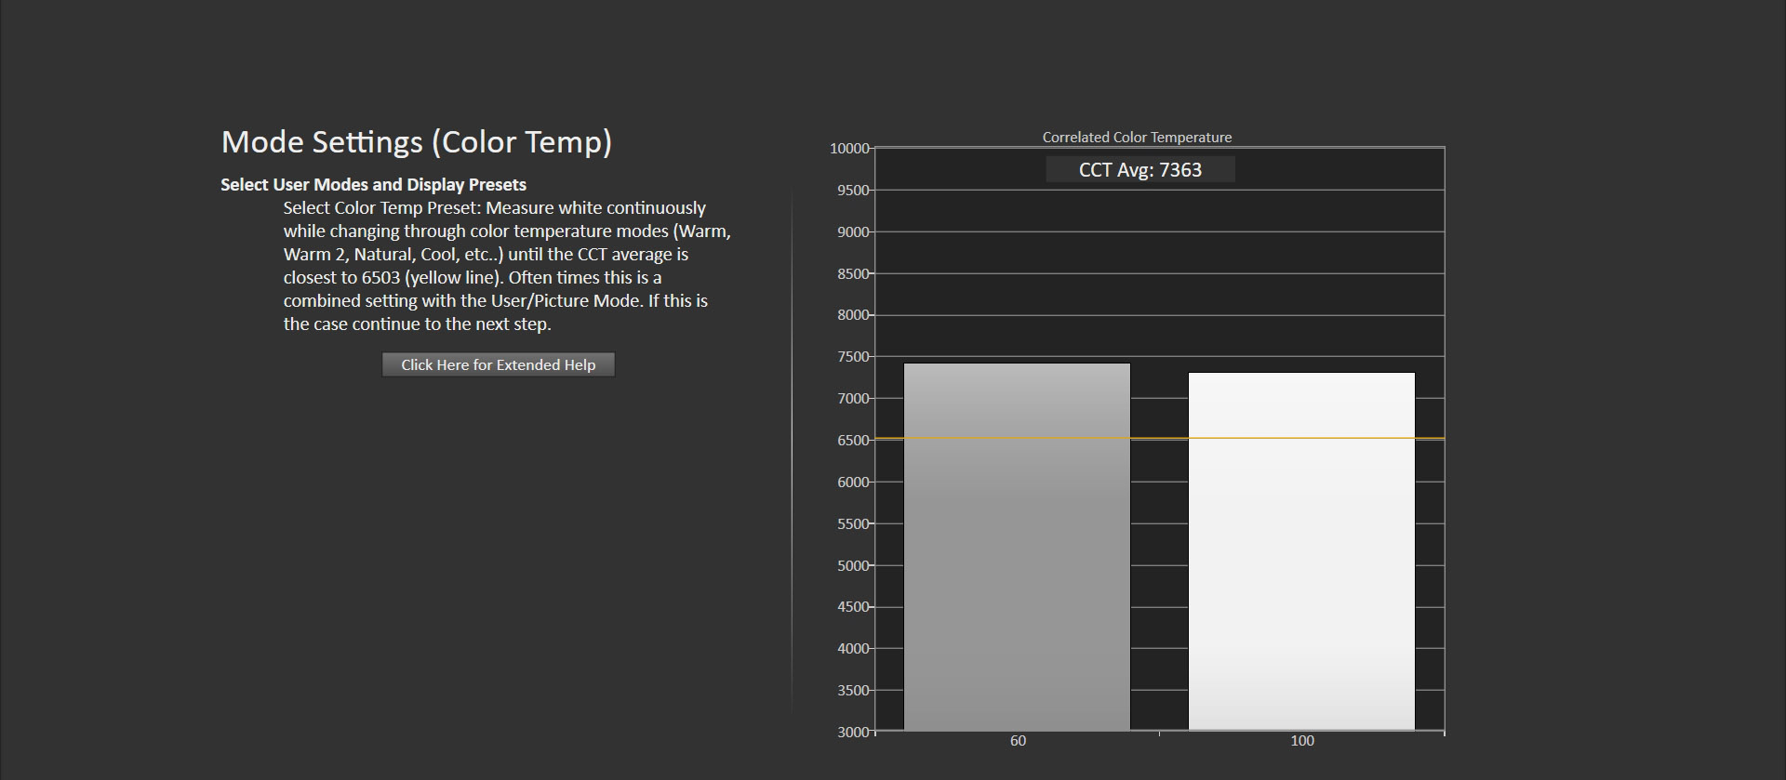Screen dimensions: 1786x780
Task: Click the 5000 axis label
Action: point(853,565)
